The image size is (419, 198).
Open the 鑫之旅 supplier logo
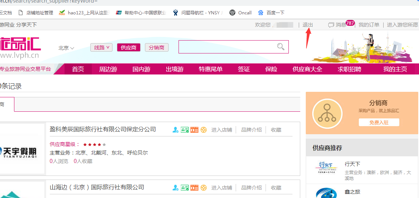pos(326,194)
